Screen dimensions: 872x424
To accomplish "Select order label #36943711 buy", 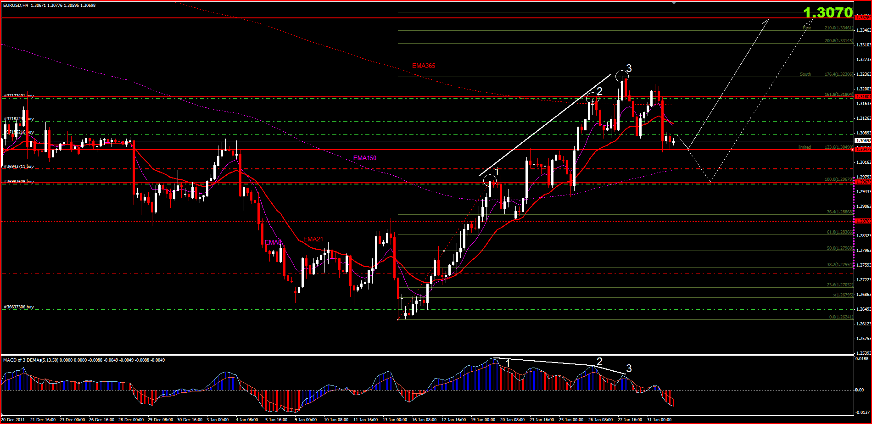I will coord(19,167).
